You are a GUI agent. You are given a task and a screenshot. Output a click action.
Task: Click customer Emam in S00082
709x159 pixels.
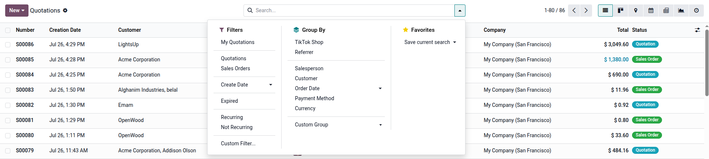click(126, 105)
